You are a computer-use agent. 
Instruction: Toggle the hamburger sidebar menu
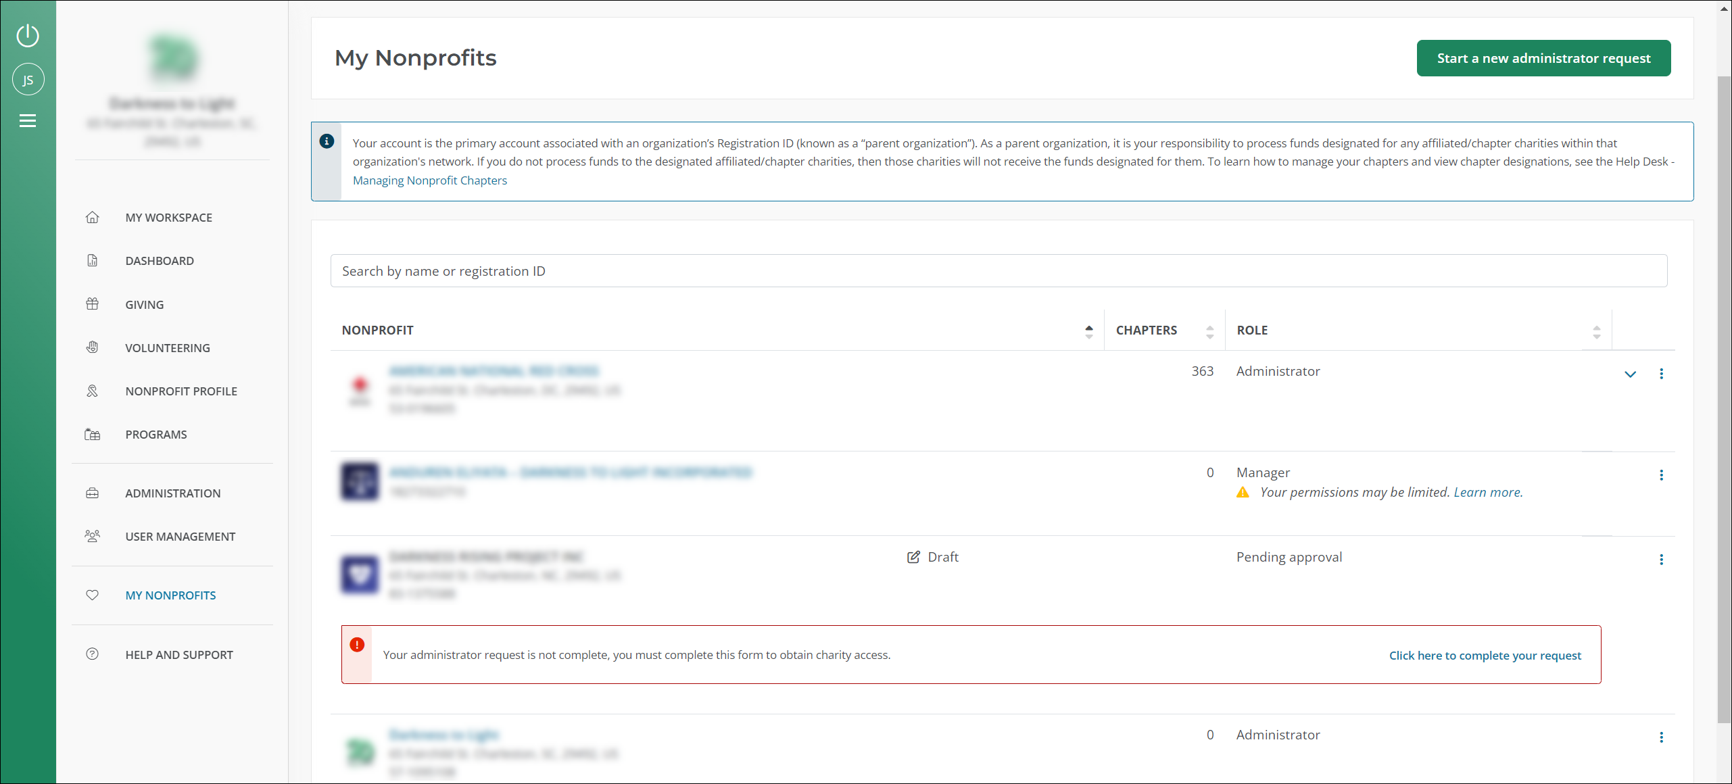tap(28, 121)
